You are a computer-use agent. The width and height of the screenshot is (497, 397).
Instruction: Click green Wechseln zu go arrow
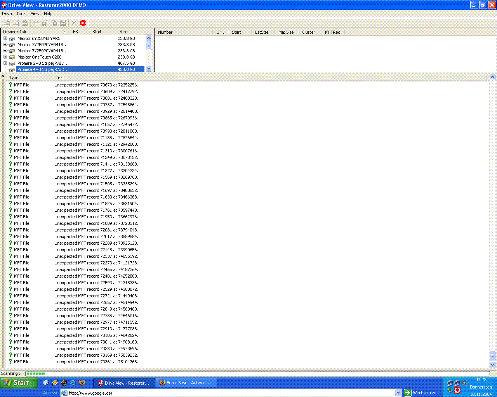(407, 393)
